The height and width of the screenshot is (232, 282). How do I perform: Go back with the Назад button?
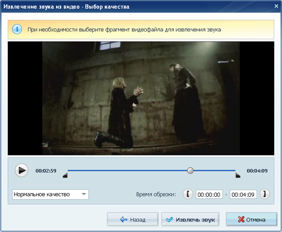pyautogui.click(x=133, y=219)
